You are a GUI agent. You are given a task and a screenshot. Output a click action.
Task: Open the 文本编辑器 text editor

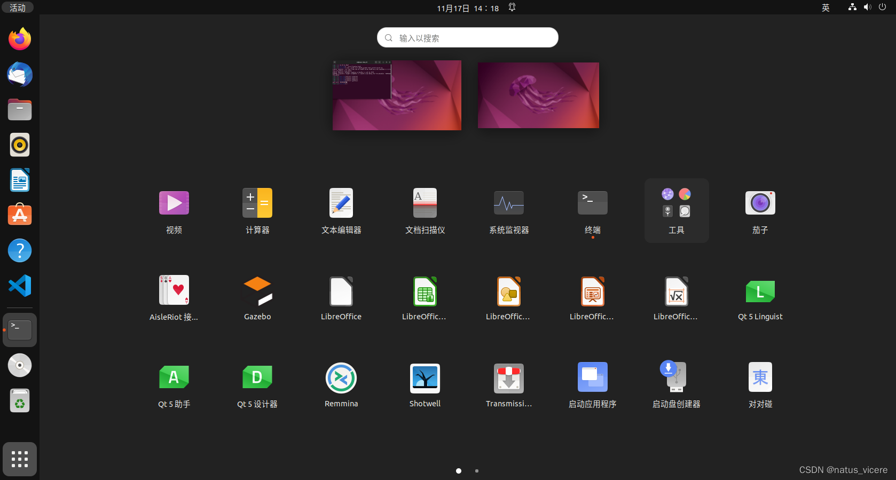341,210
